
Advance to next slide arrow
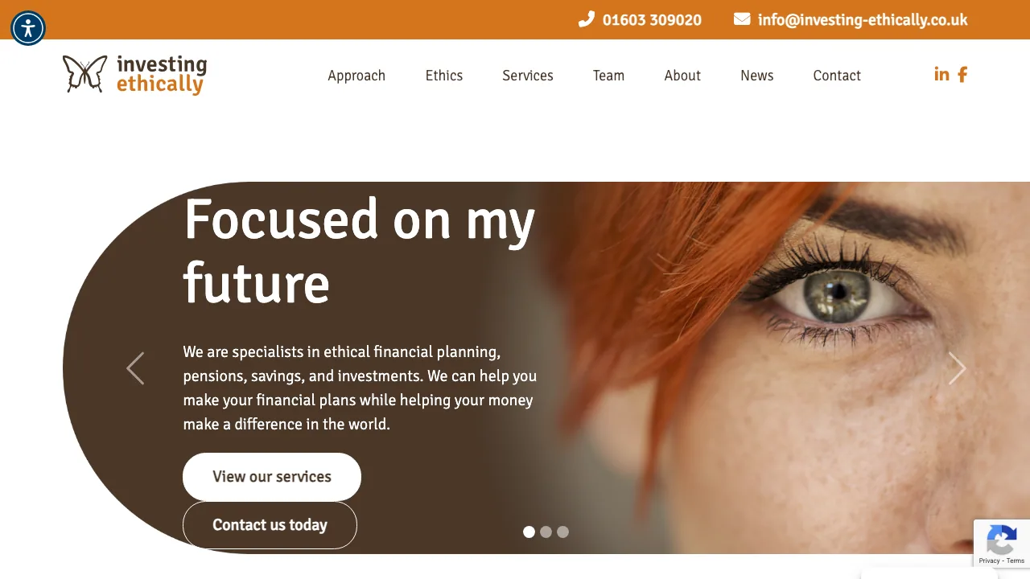(x=957, y=368)
